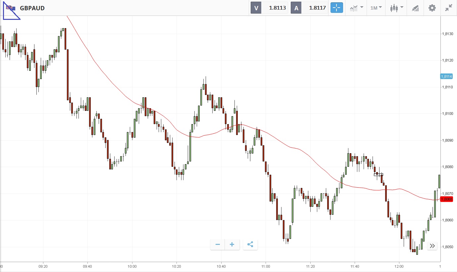The image size is (457, 272).
Task: Click the V sell price 1.8113 button
Action: click(269, 8)
